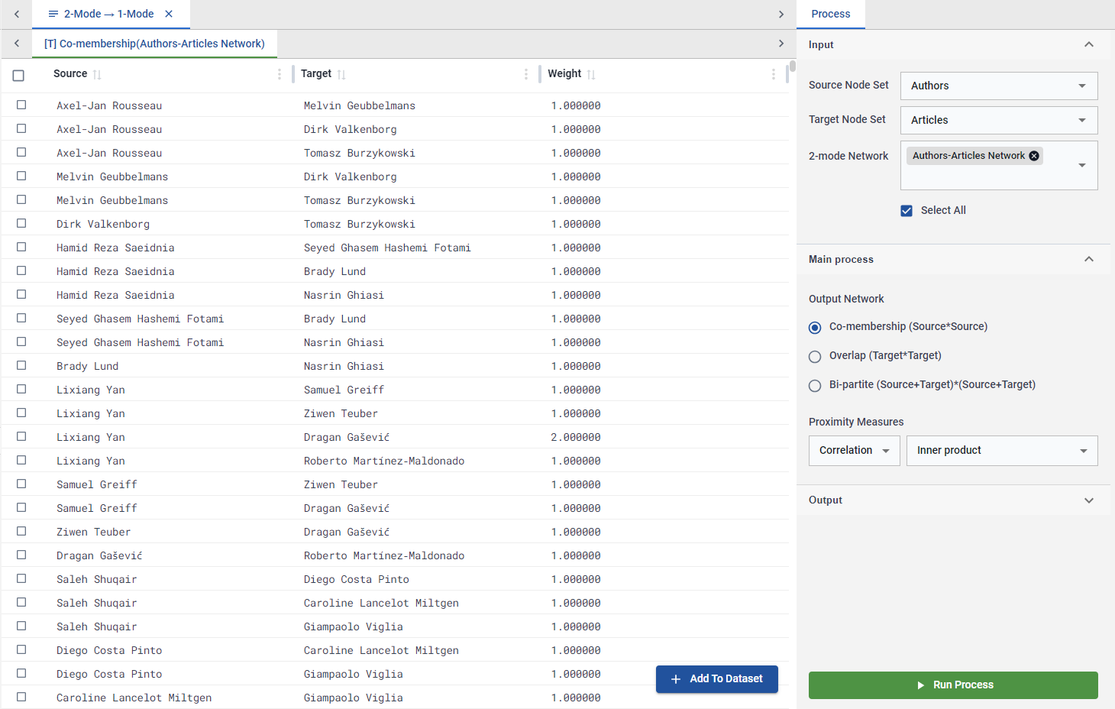The image size is (1115, 709).
Task: Remove the Authors-Articles Network chip
Action: [1034, 156]
